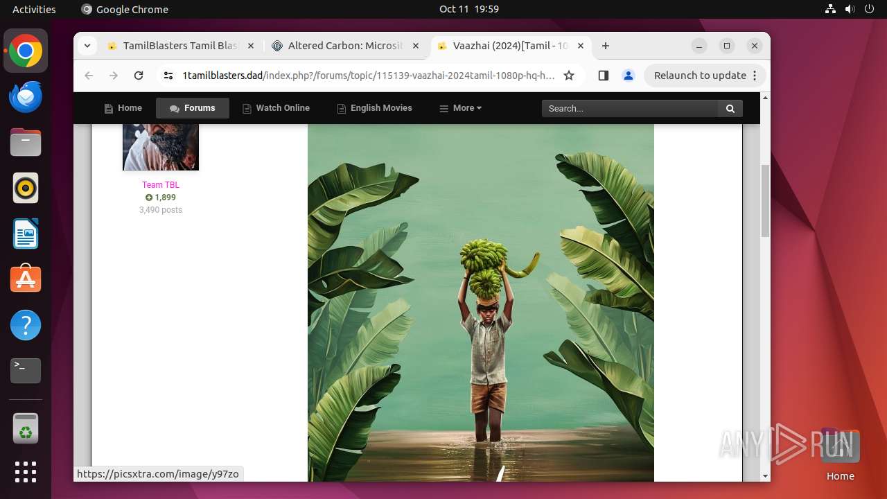This screenshot has height=499, width=887.
Task: Open the Team TBL profile link
Action: pyautogui.click(x=161, y=185)
